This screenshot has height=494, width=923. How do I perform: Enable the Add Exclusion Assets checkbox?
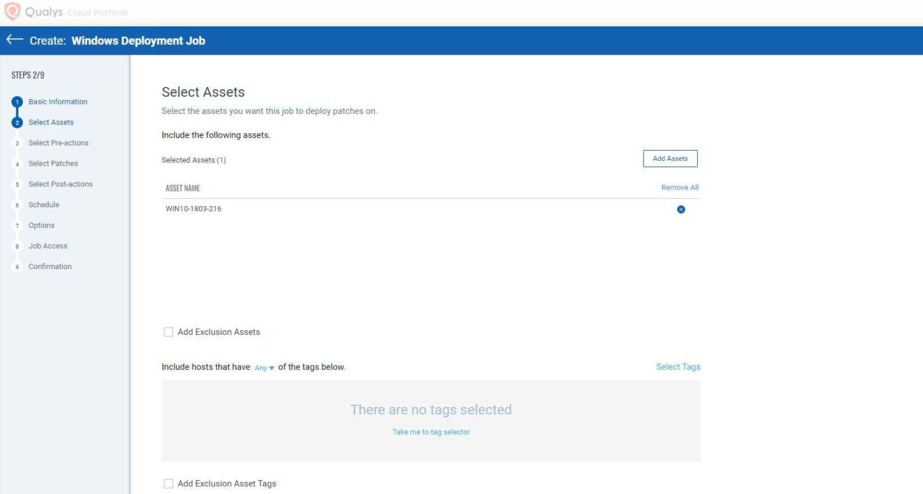[x=168, y=331]
